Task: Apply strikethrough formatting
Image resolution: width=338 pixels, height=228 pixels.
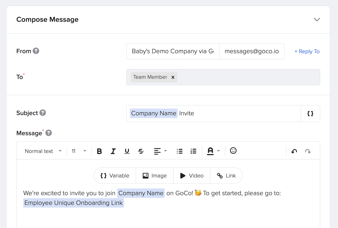Action: pos(141,151)
